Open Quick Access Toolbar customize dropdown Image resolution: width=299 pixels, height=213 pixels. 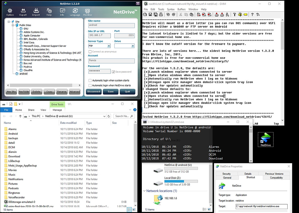[x=19, y=104]
